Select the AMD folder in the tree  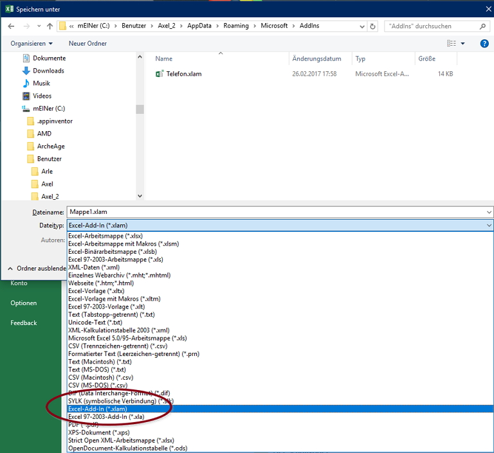tap(44, 134)
